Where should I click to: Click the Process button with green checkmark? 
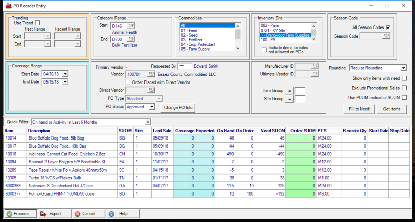point(21,214)
